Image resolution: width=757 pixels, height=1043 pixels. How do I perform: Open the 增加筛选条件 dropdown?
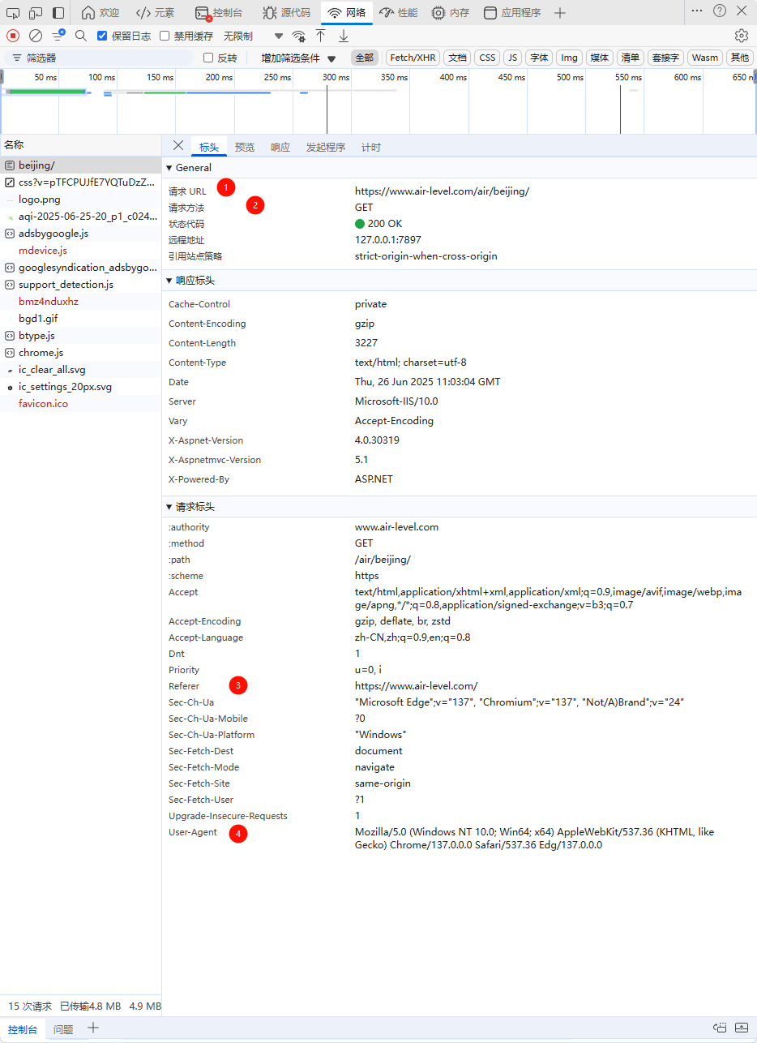298,58
